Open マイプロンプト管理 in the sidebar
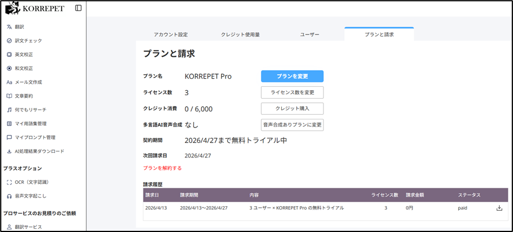Screen dimensions: 513x232 pyautogui.click(x=35, y=137)
